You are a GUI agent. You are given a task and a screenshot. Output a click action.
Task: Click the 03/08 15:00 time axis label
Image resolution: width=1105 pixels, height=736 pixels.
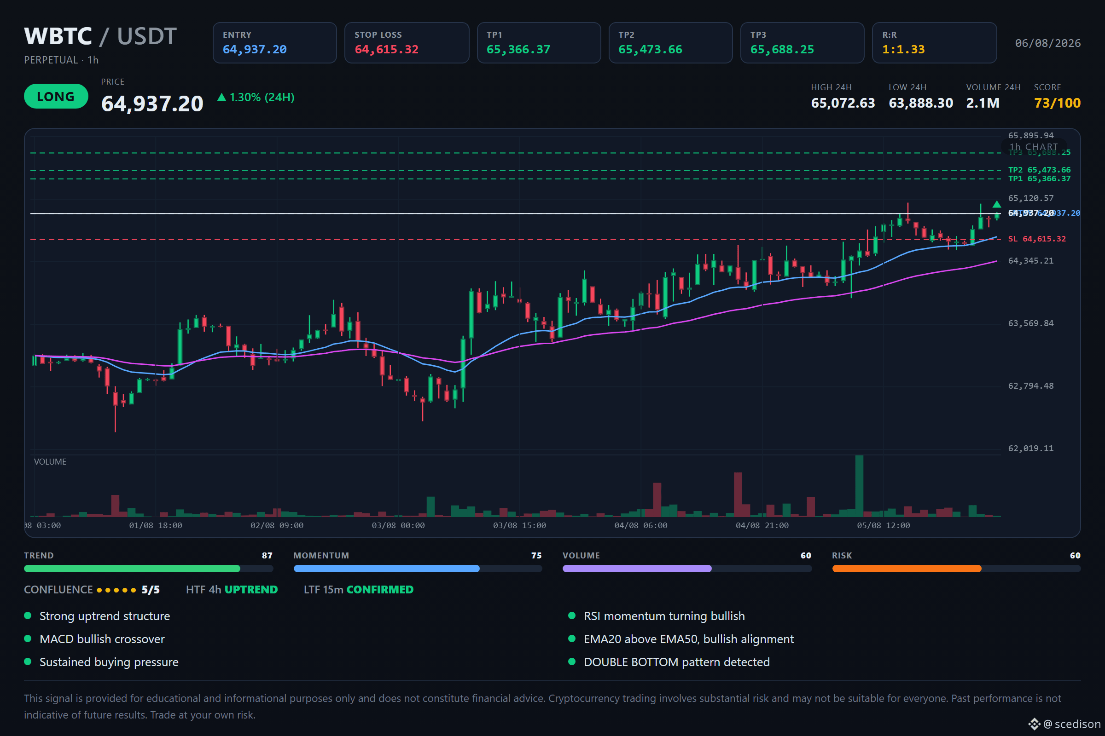click(x=520, y=526)
